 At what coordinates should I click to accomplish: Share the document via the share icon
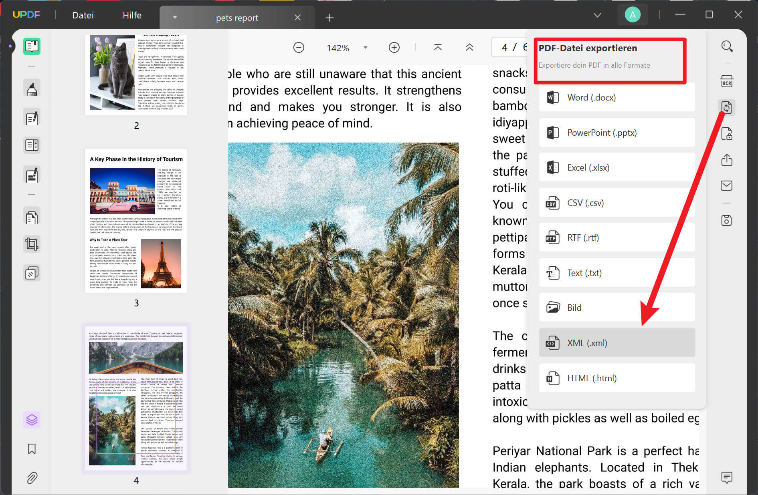pos(727,160)
